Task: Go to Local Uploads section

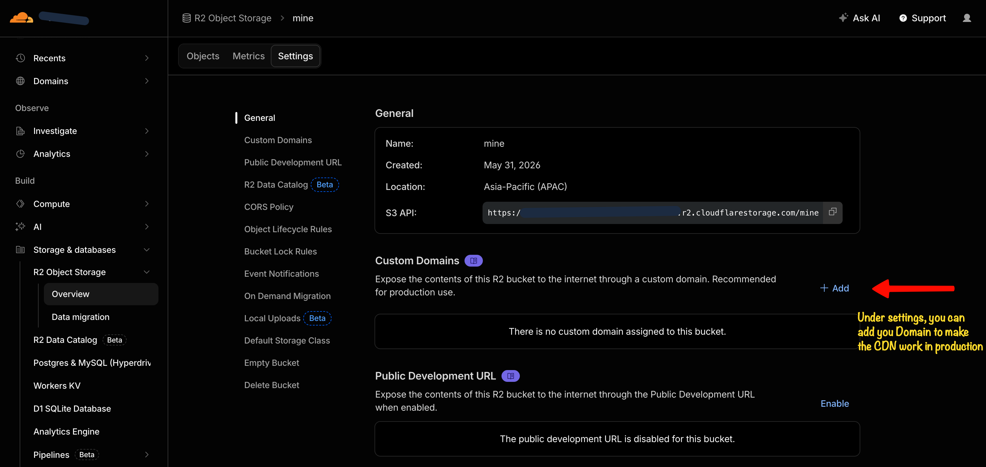Action: [272, 318]
